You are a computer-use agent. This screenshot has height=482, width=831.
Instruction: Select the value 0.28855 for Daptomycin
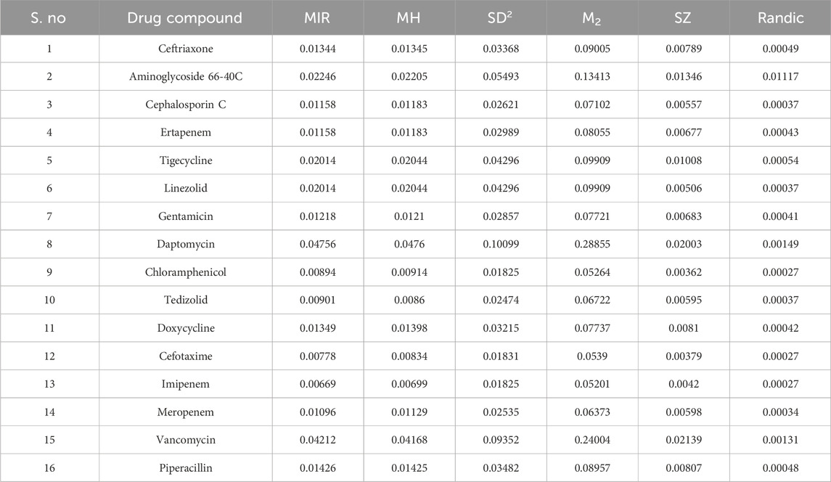(591, 244)
